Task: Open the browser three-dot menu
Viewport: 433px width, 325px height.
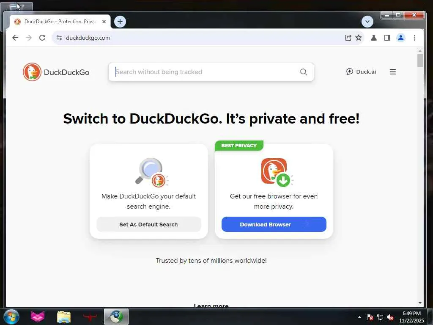Action: 414,38
